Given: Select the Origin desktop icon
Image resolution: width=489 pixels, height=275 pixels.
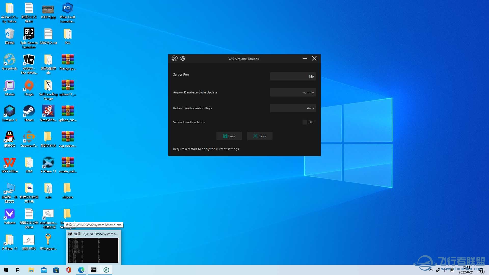Looking at the screenshot, I should click(x=29, y=88).
